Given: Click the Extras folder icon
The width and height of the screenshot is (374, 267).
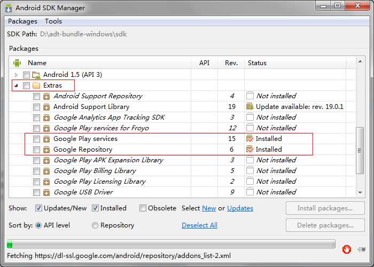Looking at the screenshot, I should click(36, 85).
